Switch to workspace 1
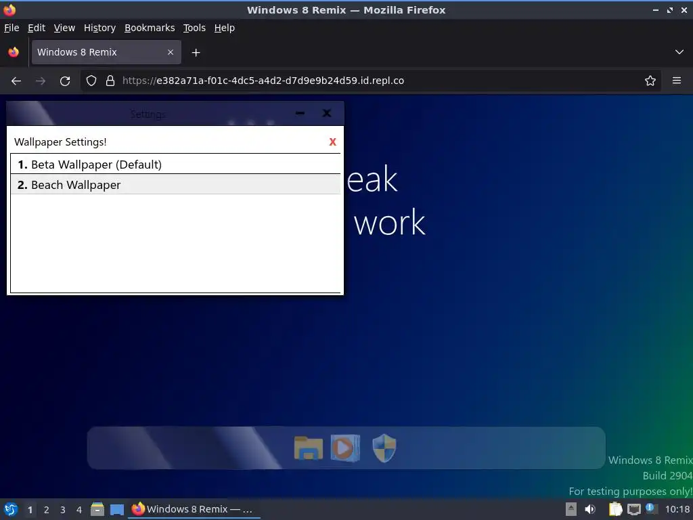Image resolution: width=693 pixels, height=520 pixels. pos(30,510)
